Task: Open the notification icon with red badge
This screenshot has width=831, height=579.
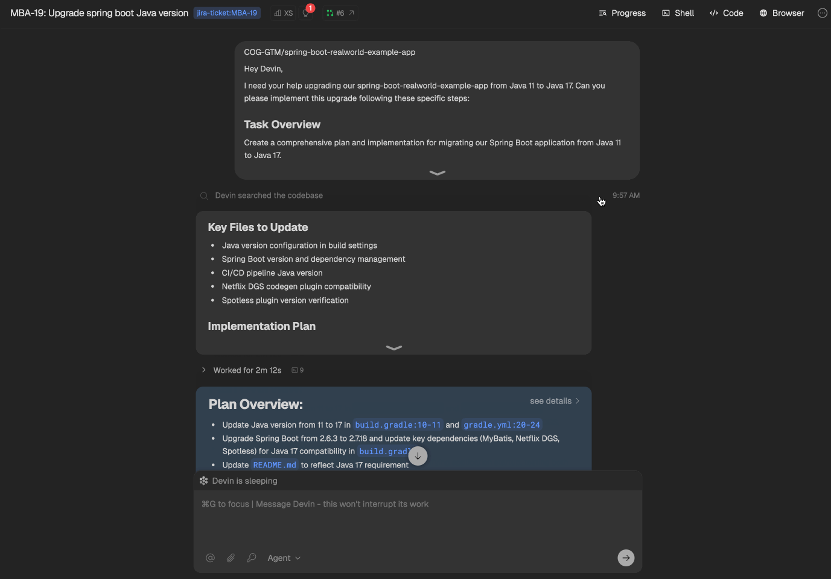Action: (x=307, y=12)
